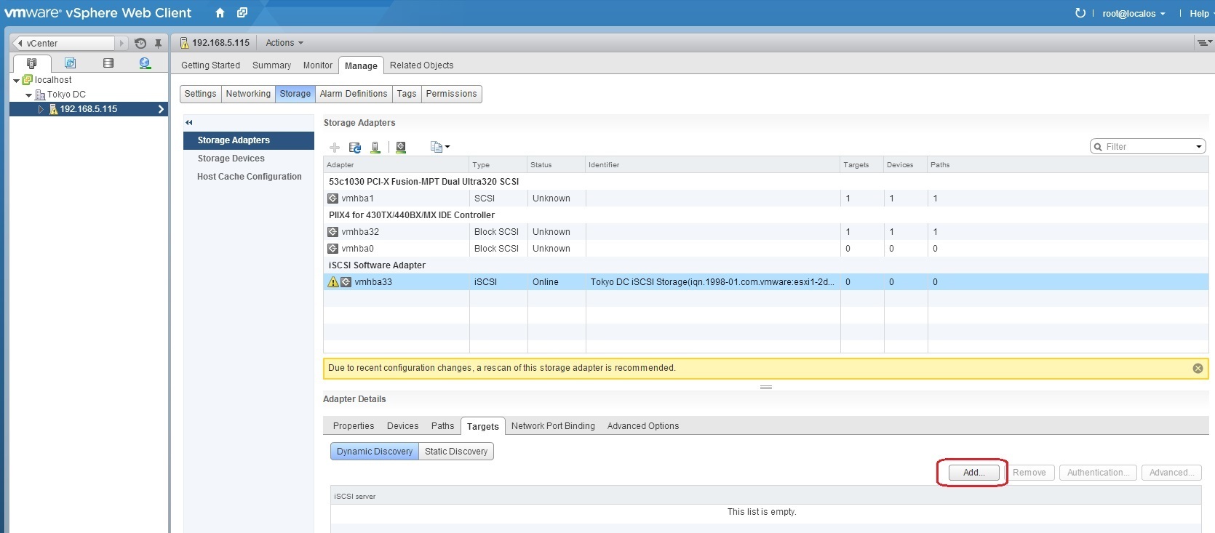Open the Summary tab
Image resolution: width=1215 pixels, height=533 pixels.
pyautogui.click(x=271, y=65)
